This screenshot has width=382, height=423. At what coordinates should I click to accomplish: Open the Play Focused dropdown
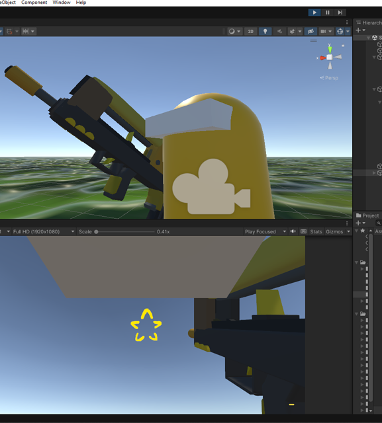pos(265,231)
